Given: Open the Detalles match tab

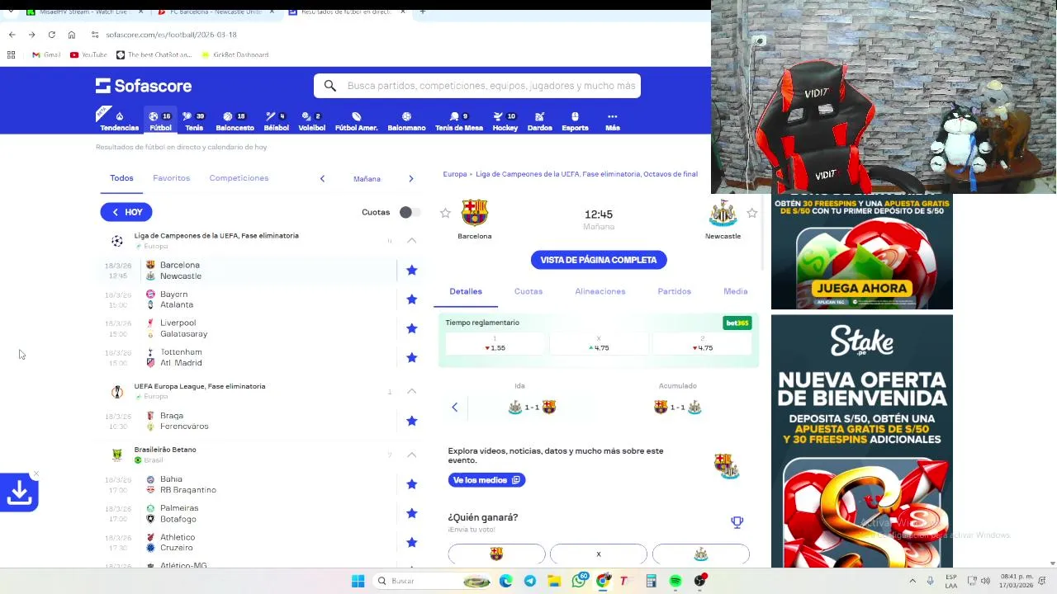Looking at the screenshot, I should pyautogui.click(x=466, y=291).
